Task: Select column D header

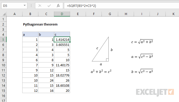Action: point(62,14)
